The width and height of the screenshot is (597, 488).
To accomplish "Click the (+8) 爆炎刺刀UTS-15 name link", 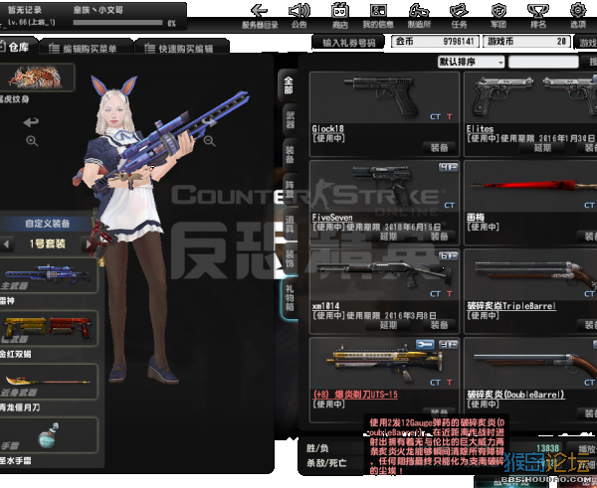I will [355, 395].
